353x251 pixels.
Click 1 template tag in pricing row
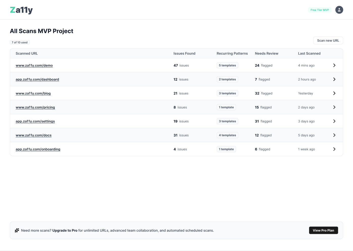pyautogui.click(x=226, y=107)
